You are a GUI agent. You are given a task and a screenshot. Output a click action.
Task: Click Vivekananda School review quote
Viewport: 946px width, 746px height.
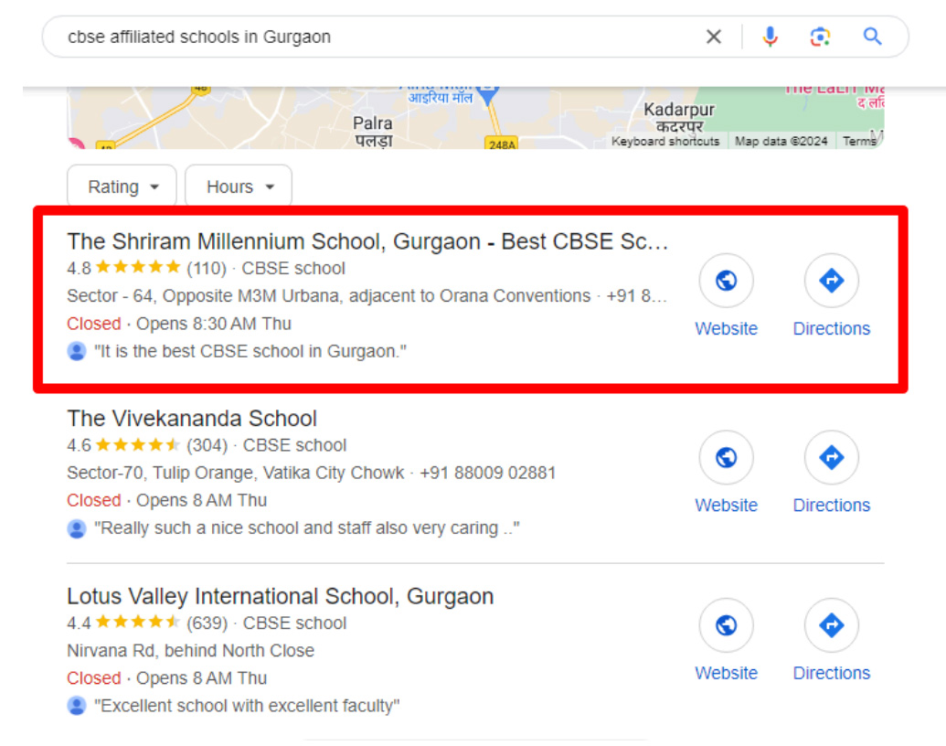click(x=307, y=528)
